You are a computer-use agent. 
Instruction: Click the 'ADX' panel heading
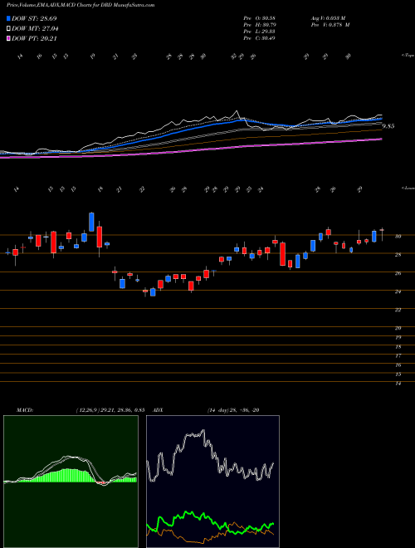coord(159,410)
